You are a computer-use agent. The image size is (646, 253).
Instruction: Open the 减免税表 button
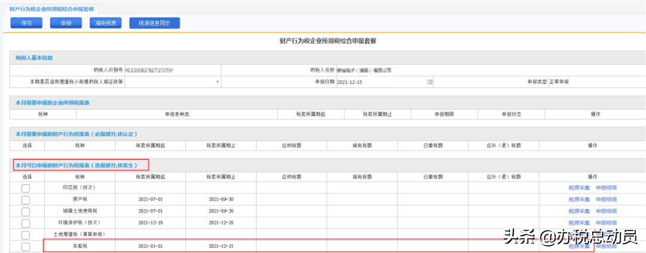[x=105, y=23]
